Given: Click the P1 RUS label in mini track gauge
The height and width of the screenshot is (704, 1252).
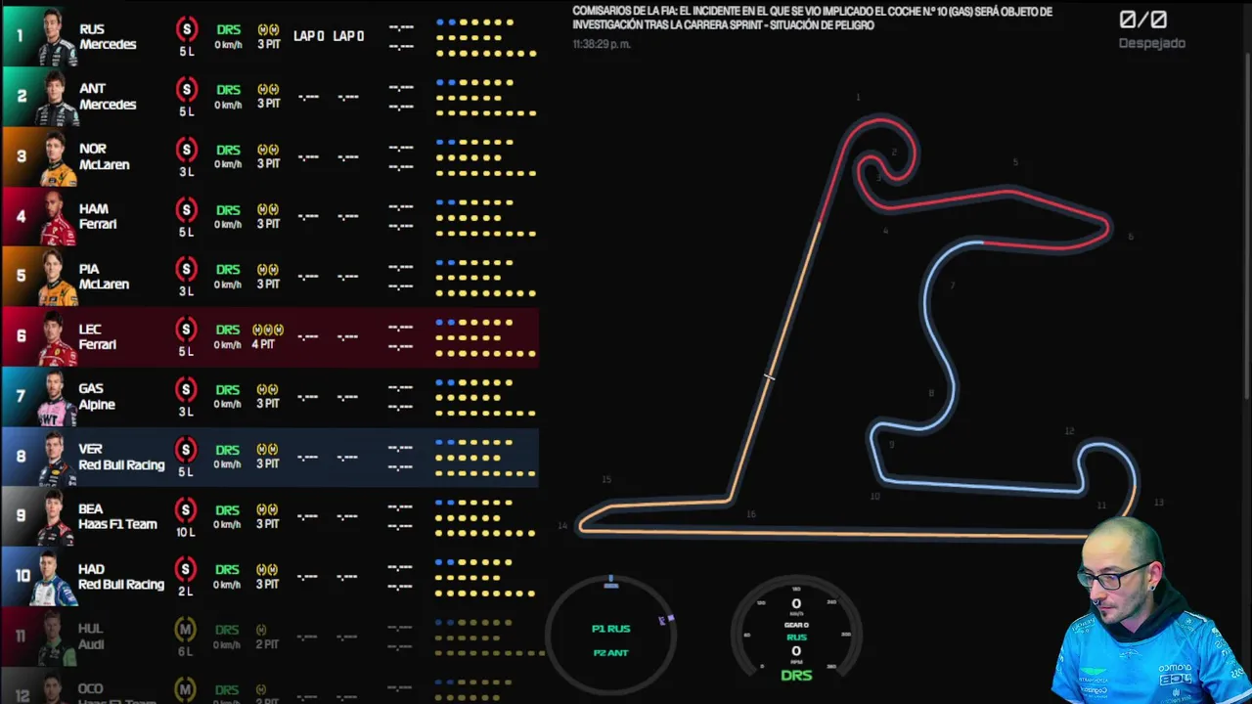Looking at the screenshot, I should coord(610,629).
